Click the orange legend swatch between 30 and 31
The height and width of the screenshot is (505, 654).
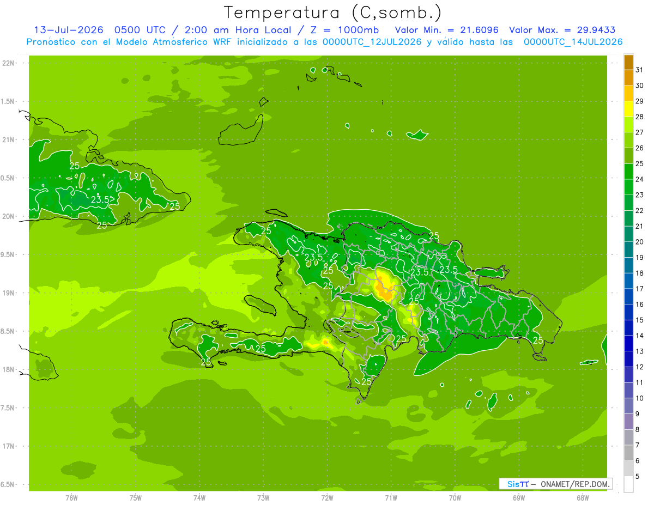pos(628,77)
